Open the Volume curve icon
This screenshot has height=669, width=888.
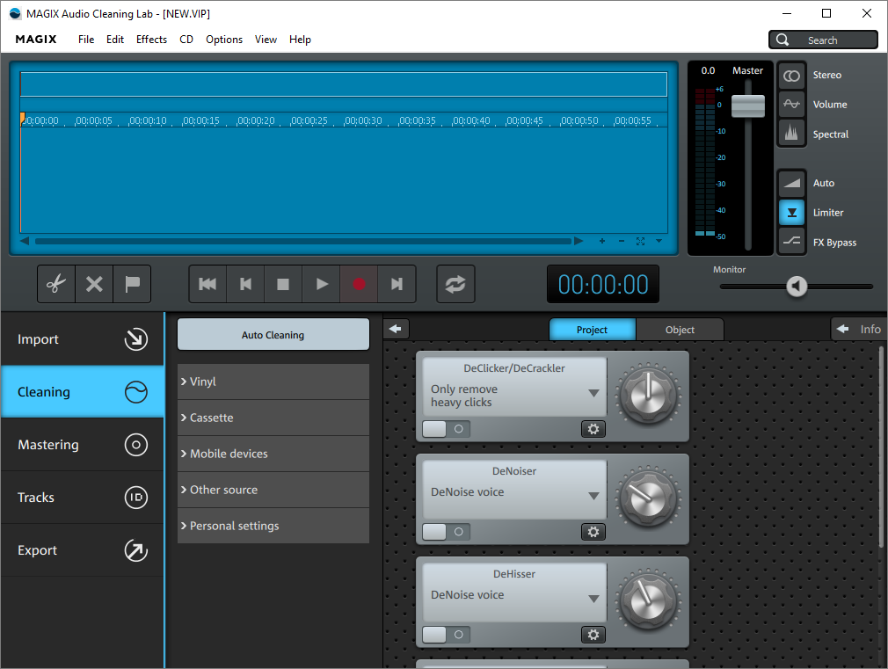(x=791, y=105)
